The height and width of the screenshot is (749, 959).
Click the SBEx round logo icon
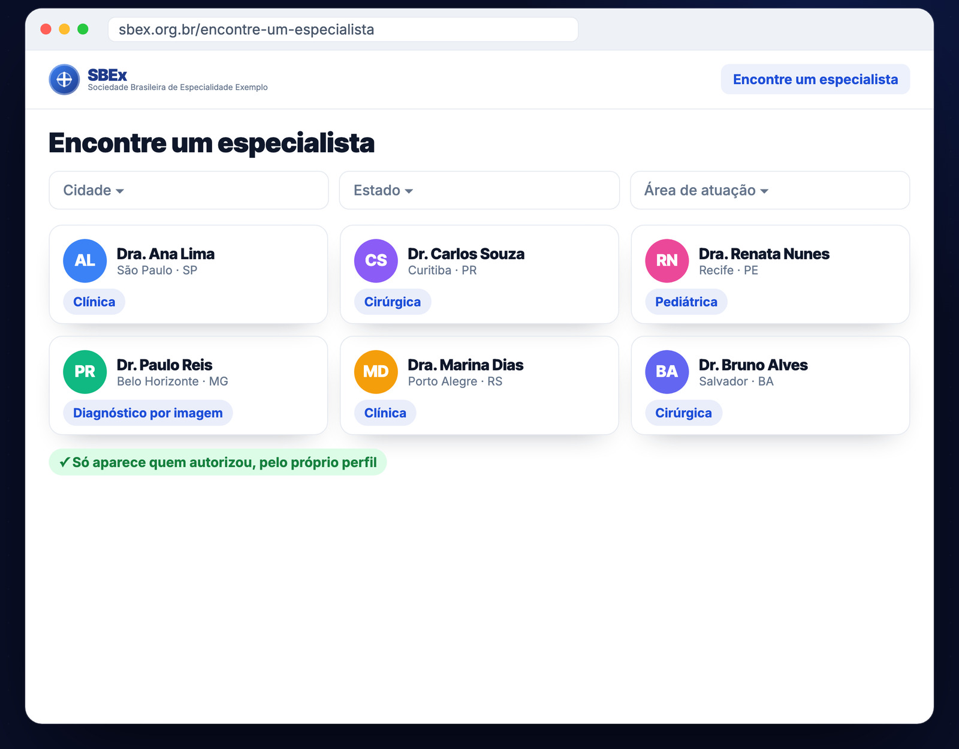[64, 79]
